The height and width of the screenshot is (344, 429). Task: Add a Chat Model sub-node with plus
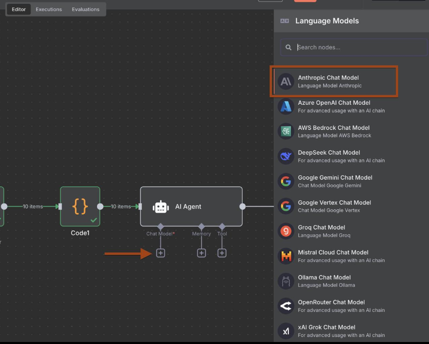pyautogui.click(x=160, y=253)
